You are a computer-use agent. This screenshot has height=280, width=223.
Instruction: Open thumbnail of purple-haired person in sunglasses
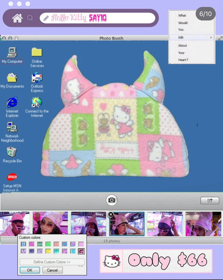click(165, 224)
